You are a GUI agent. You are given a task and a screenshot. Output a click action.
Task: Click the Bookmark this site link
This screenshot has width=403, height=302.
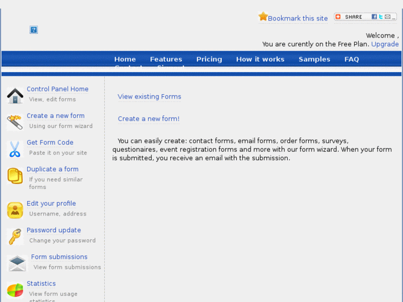pos(298,18)
